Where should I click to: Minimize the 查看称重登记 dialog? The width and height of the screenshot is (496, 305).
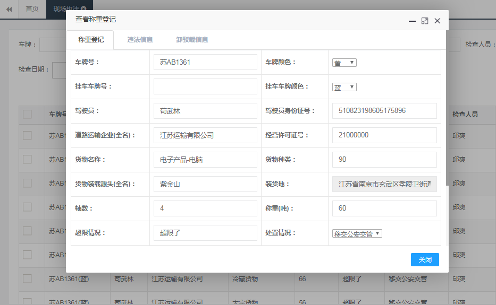click(x=412, y=21)
